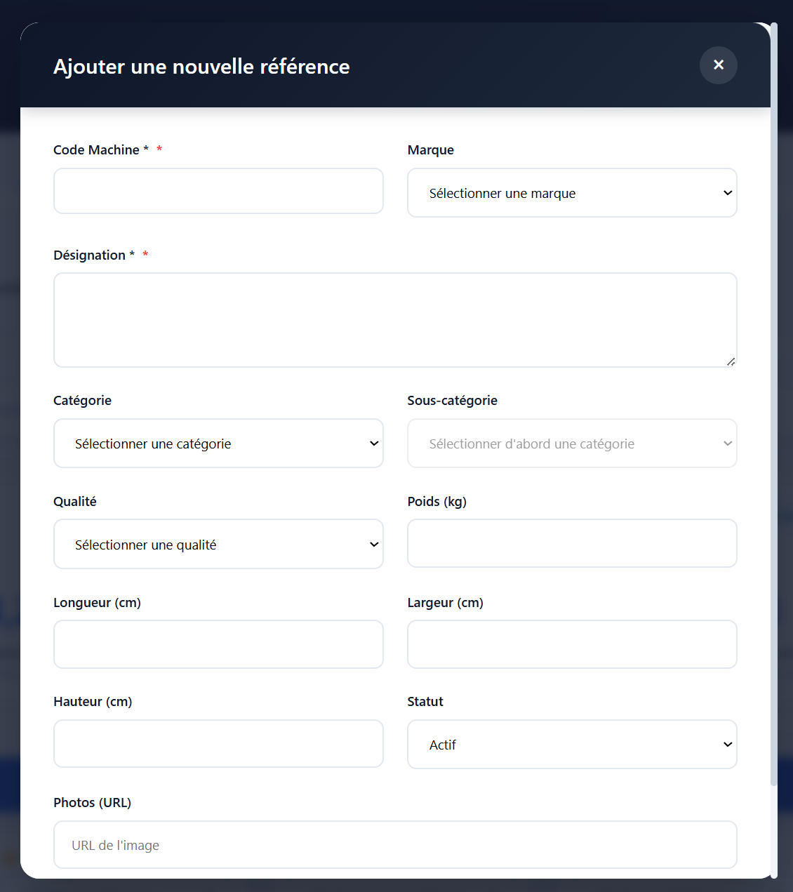The image size is (793, 892).
Task: Click the Code Machine input field
Action: click(218, 190)
